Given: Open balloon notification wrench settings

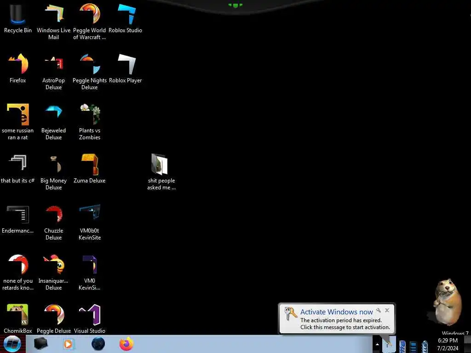Looking at the screenshot, I should coord(379,310).
